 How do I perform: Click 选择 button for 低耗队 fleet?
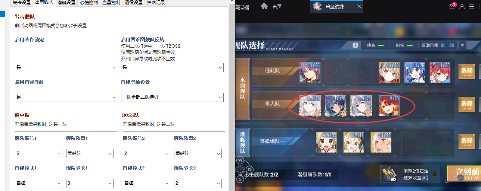coord(467,72)
